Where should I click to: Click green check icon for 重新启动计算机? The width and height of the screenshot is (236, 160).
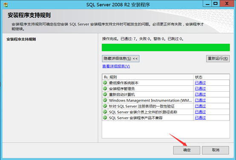[105, 94]
